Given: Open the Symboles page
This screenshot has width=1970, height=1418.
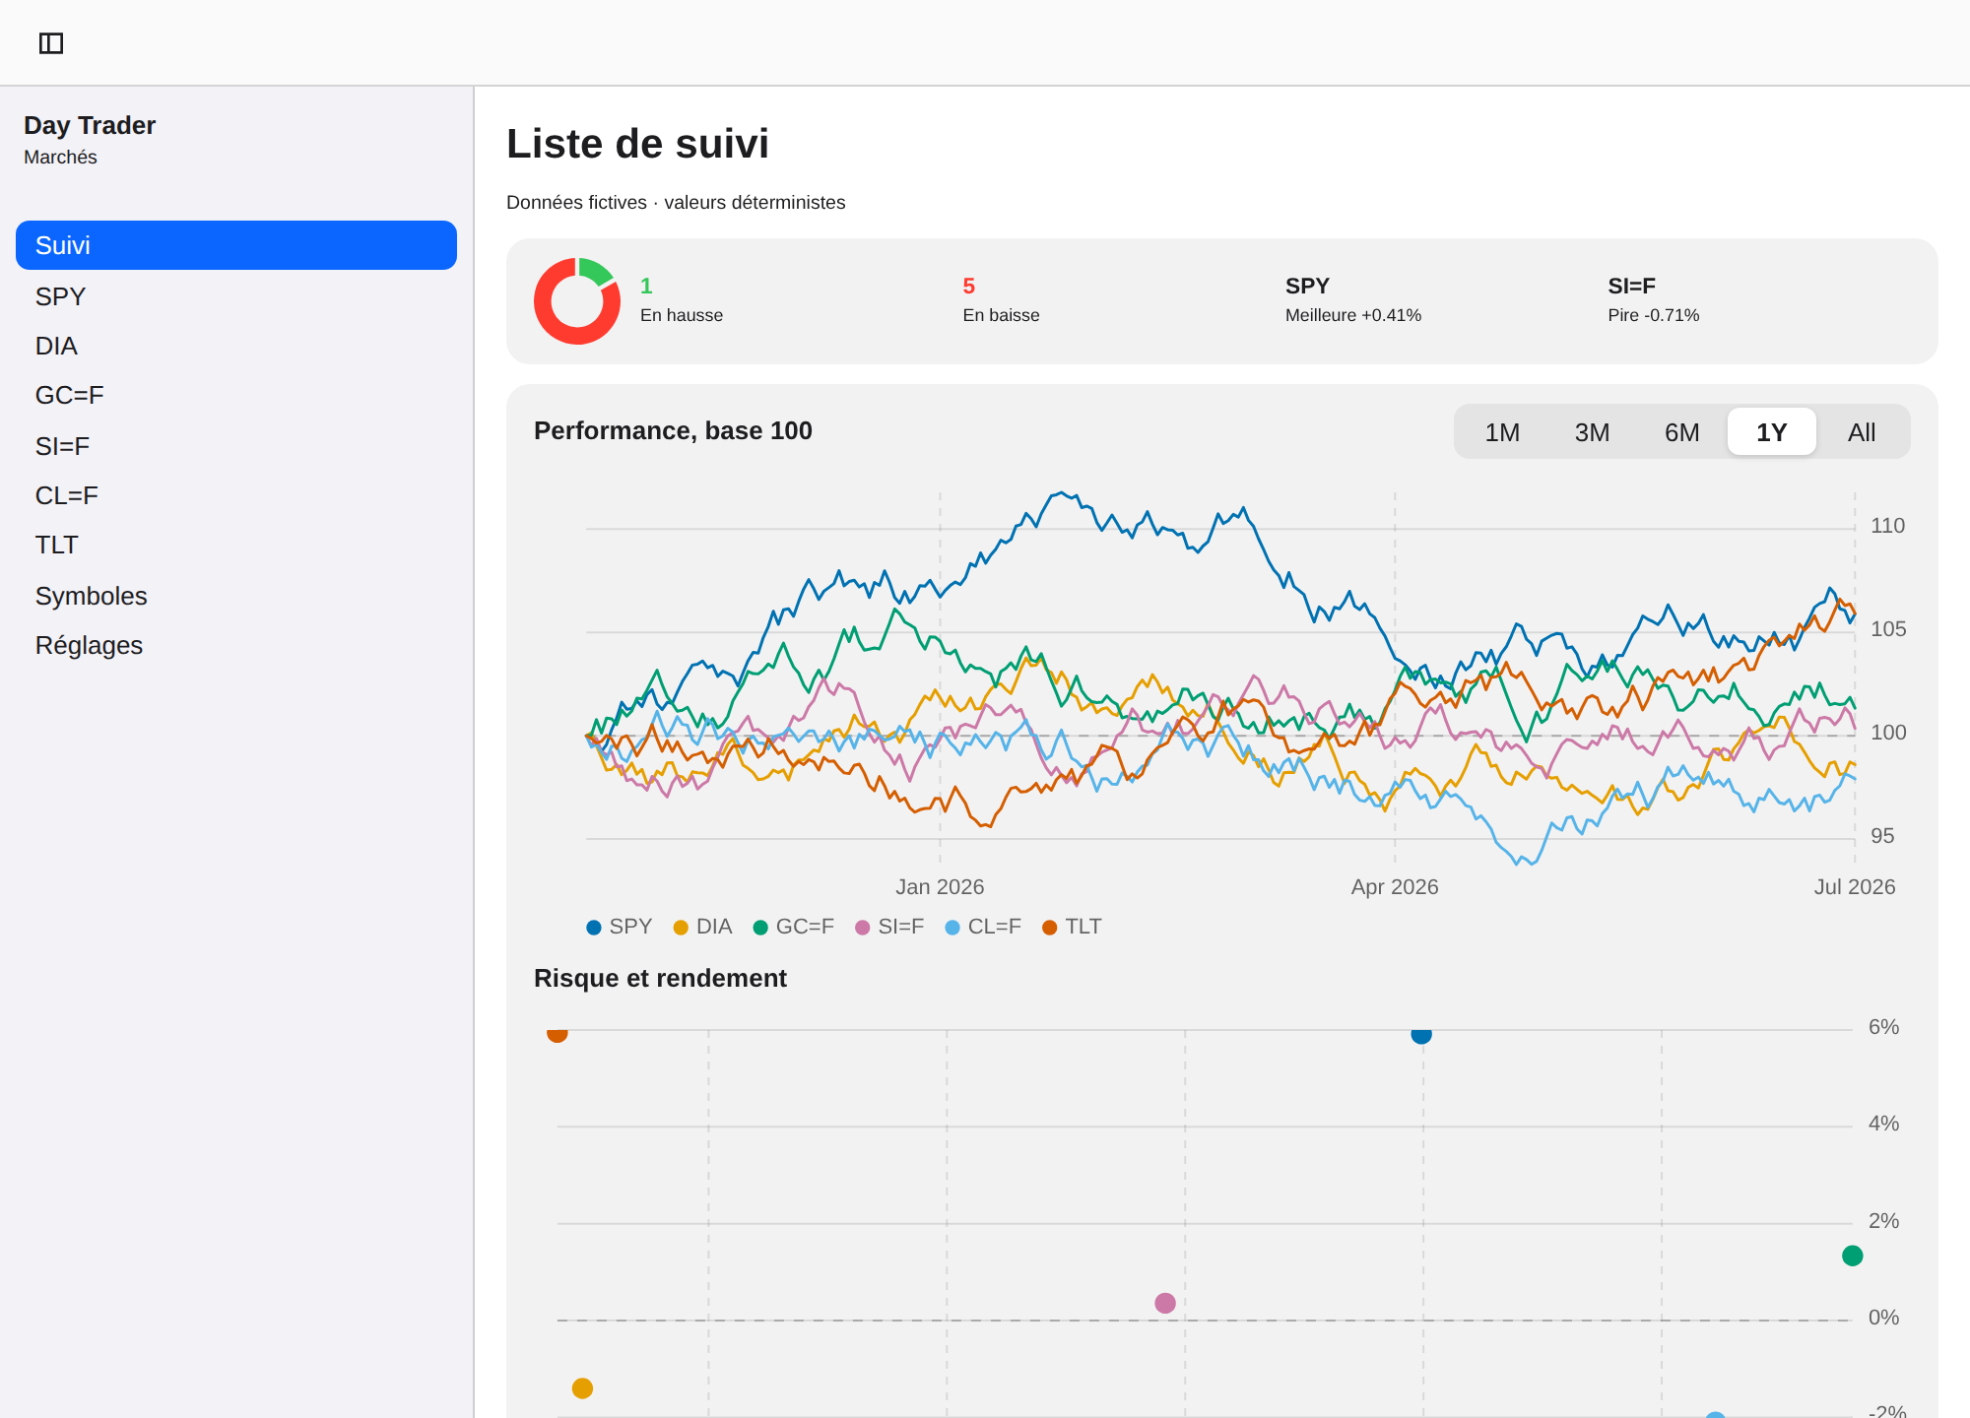Looking at the screenshot, I should click(x=236, y=596).
